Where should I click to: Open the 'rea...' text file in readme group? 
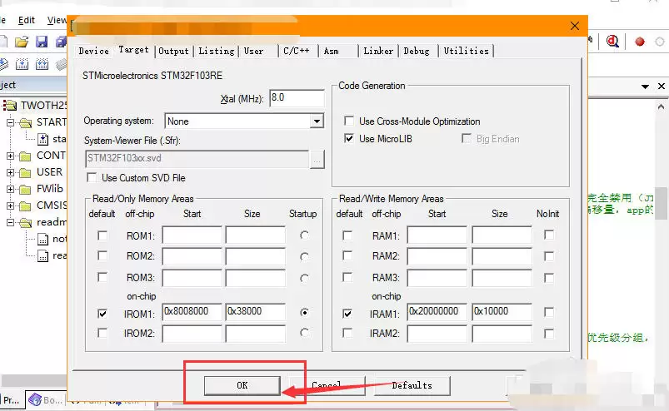[43, 255]
